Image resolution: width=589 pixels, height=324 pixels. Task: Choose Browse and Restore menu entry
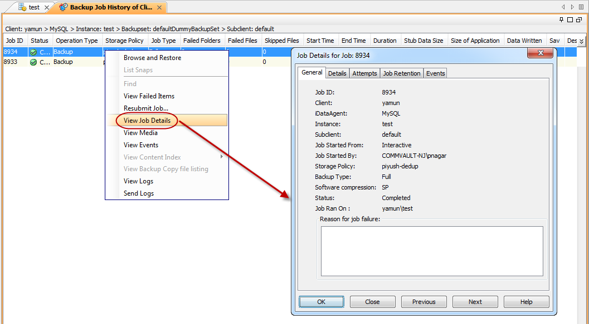pyautogui.click(x=152, y=58)
